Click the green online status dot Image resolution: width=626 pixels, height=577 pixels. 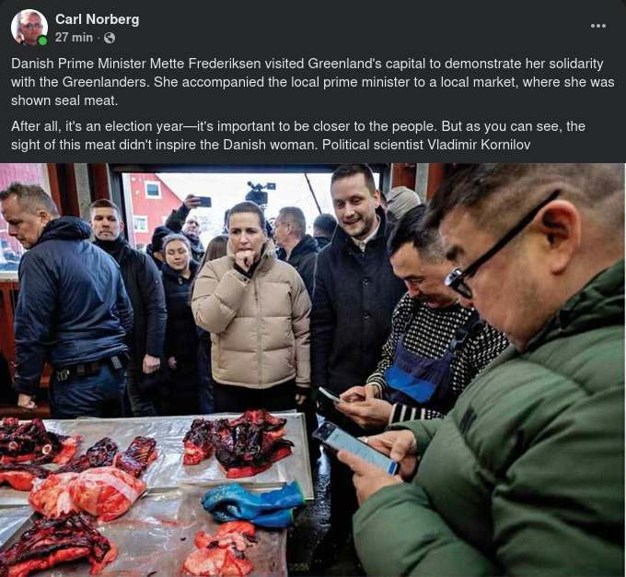(42, 41)
